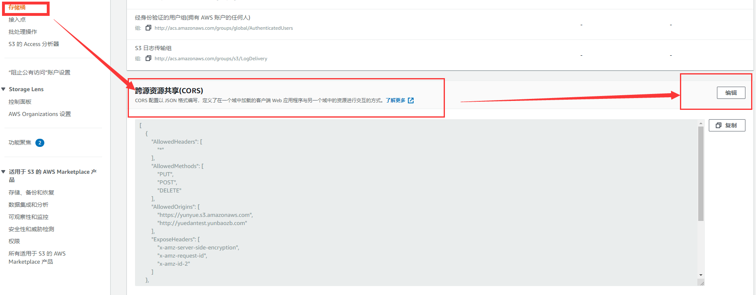Select the S3 日志传输组 row title
The width and height of the screenshot is (756, 295).
click(153, 48)
